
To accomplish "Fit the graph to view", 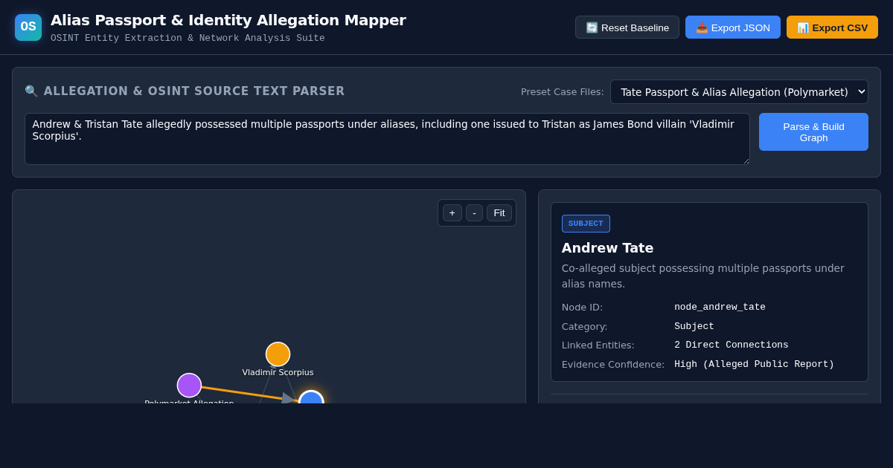I will pos(499,213).
